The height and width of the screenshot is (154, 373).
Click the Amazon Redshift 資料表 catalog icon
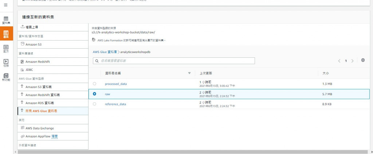[22, 95]
